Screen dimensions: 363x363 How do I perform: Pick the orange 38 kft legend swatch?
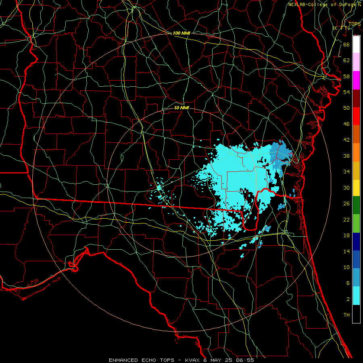356,152
